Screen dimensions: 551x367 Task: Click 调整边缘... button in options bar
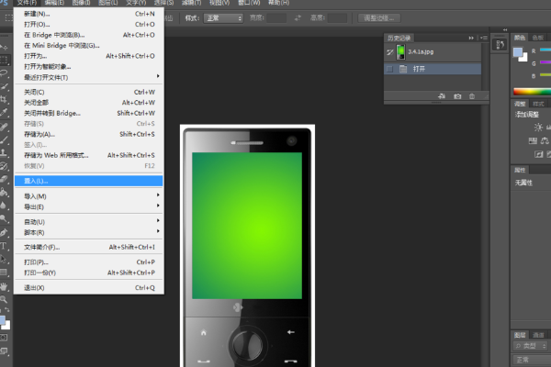[x=379, y=18]
